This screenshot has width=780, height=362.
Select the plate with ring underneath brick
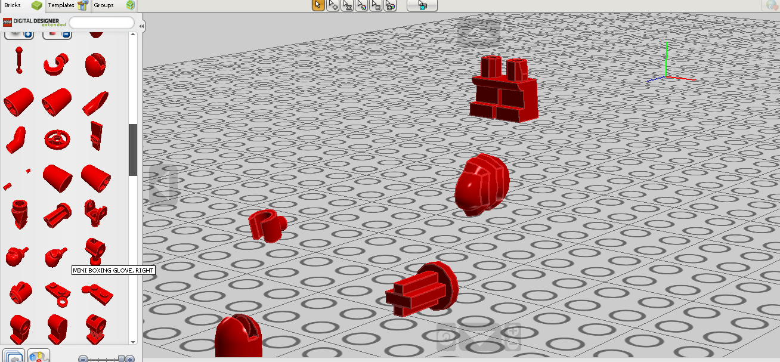pos(58,293)
